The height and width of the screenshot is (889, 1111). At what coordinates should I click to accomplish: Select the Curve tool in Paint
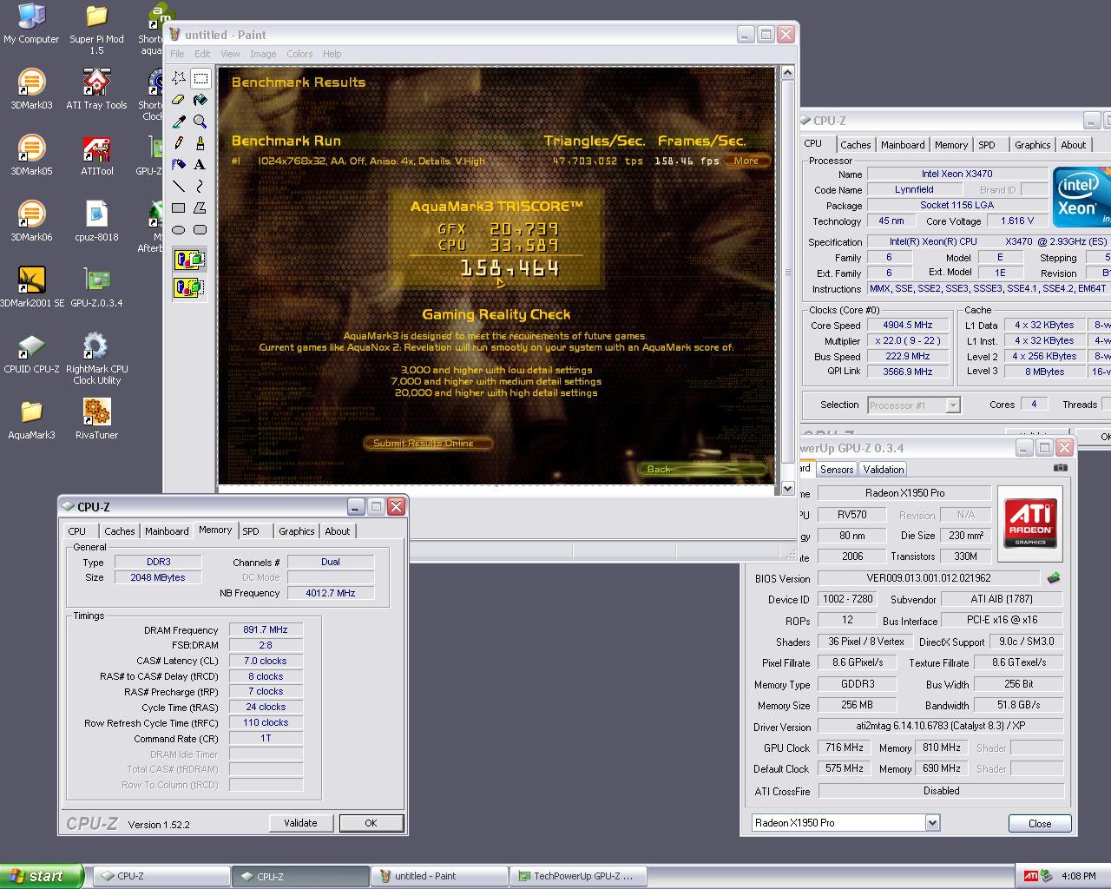click(x=201, y=187)
